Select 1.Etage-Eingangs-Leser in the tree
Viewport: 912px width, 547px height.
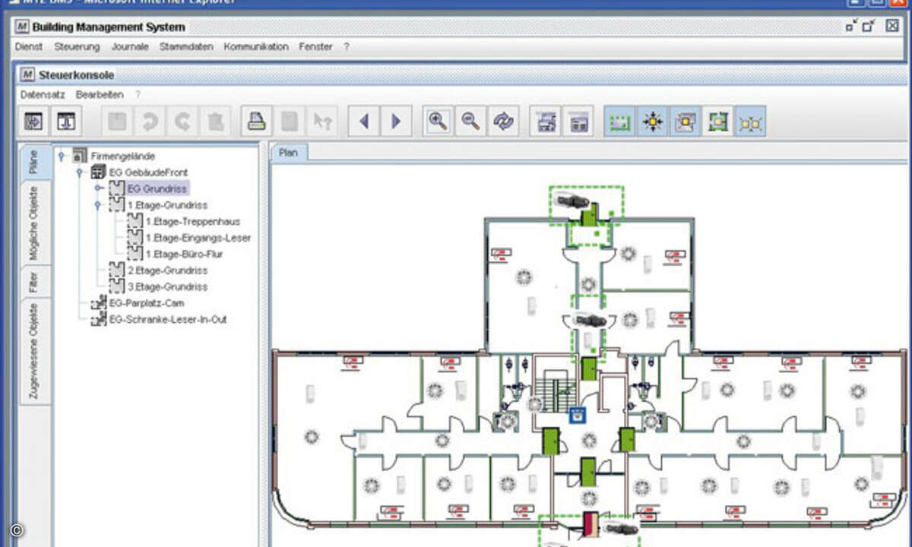coord(198,238)
